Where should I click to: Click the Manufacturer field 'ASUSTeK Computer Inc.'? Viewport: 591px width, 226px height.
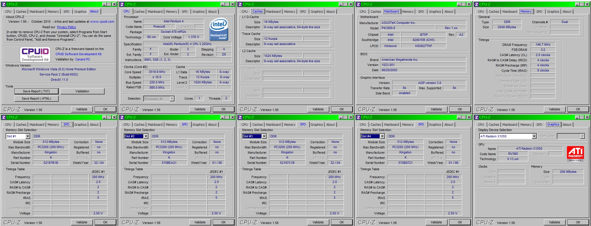(423, 23)
